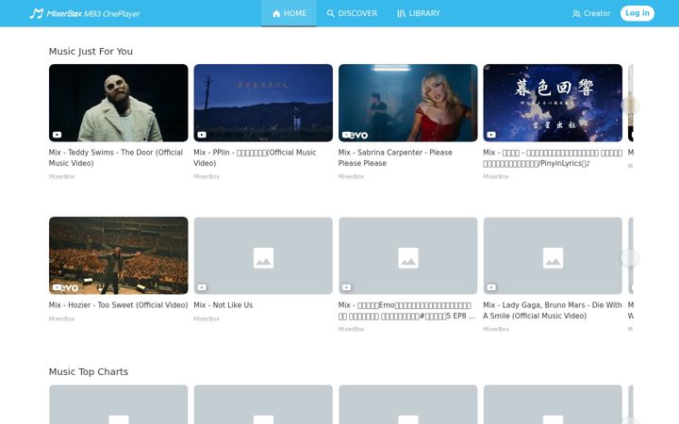The width and height of the screenshot is (679, 424).
Task: Open the PPlin music video thumbnail
Action: tap(263, 103)
